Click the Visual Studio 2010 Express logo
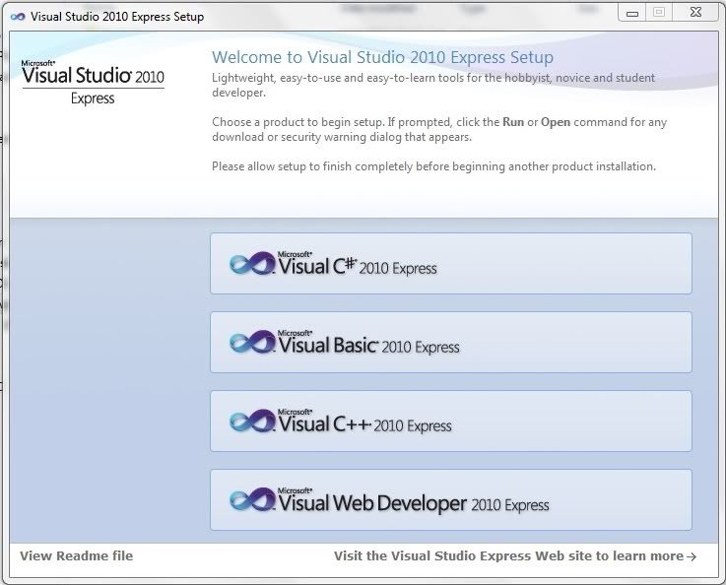 (93, 82)
